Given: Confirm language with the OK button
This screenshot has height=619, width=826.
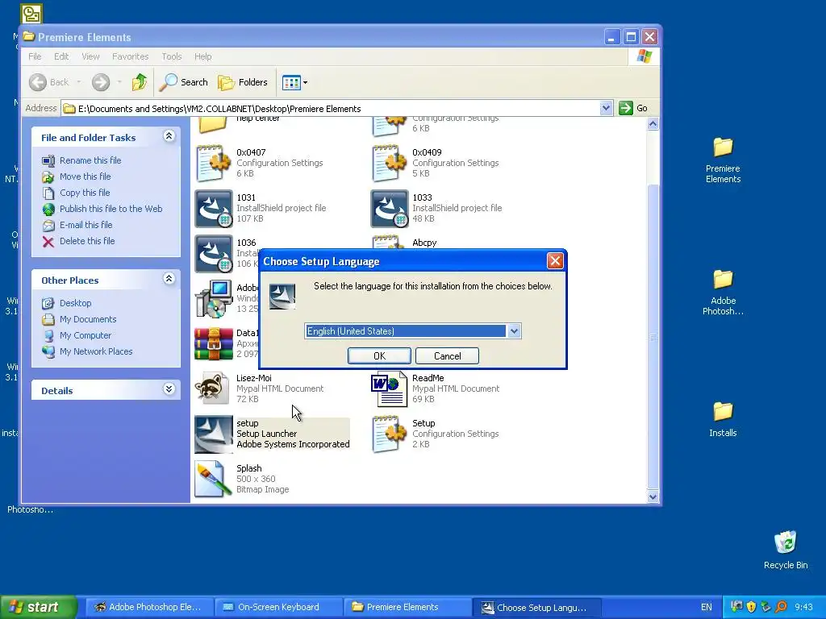Looking at the screenshot, I should pos(379,355).
